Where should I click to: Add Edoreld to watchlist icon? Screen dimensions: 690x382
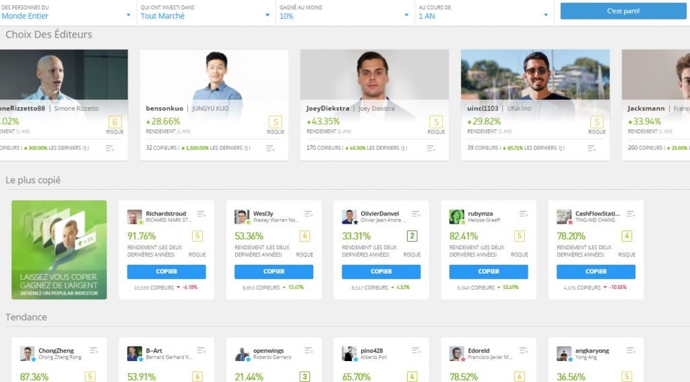[523, 350]
